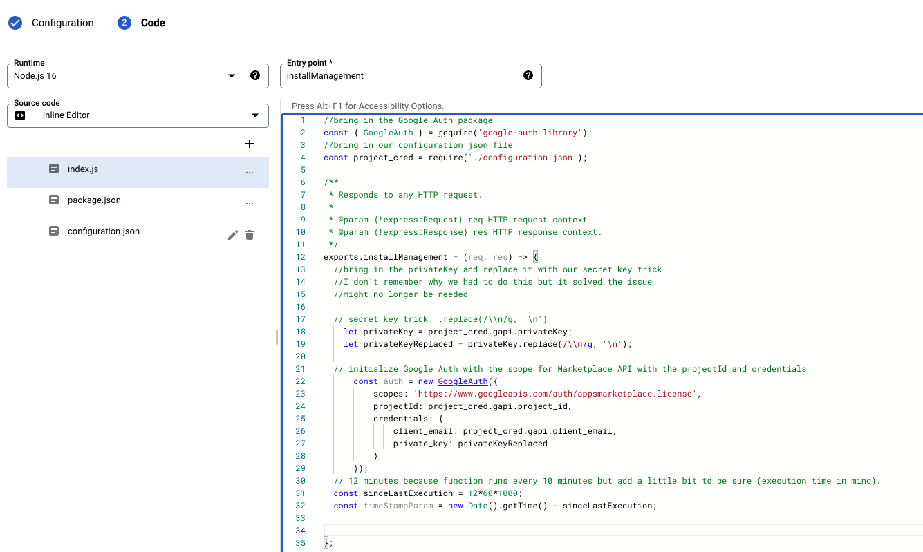The image size is (923, 552).
Task: Add a new file with the plus icon
Action: pyautogui.click(x=250, y=144)
